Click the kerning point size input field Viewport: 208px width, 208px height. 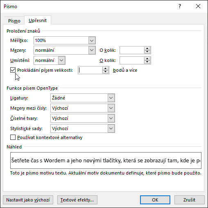coord(90,70)
